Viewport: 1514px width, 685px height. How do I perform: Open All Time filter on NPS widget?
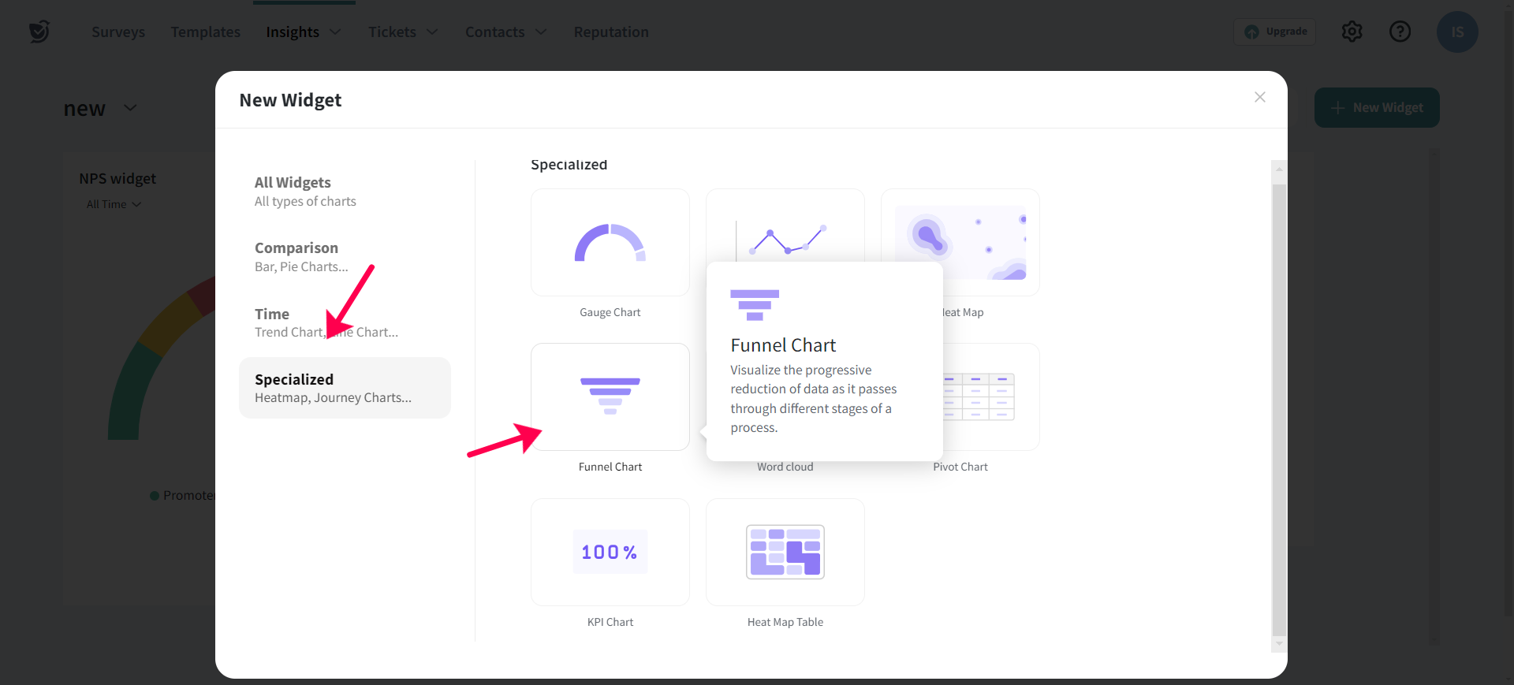pos(114,204)
